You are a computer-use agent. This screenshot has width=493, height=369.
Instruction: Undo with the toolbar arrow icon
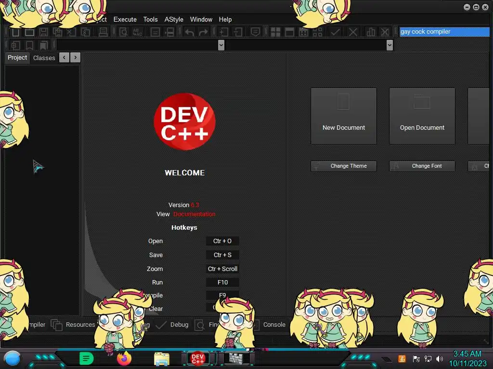point(189,32)
